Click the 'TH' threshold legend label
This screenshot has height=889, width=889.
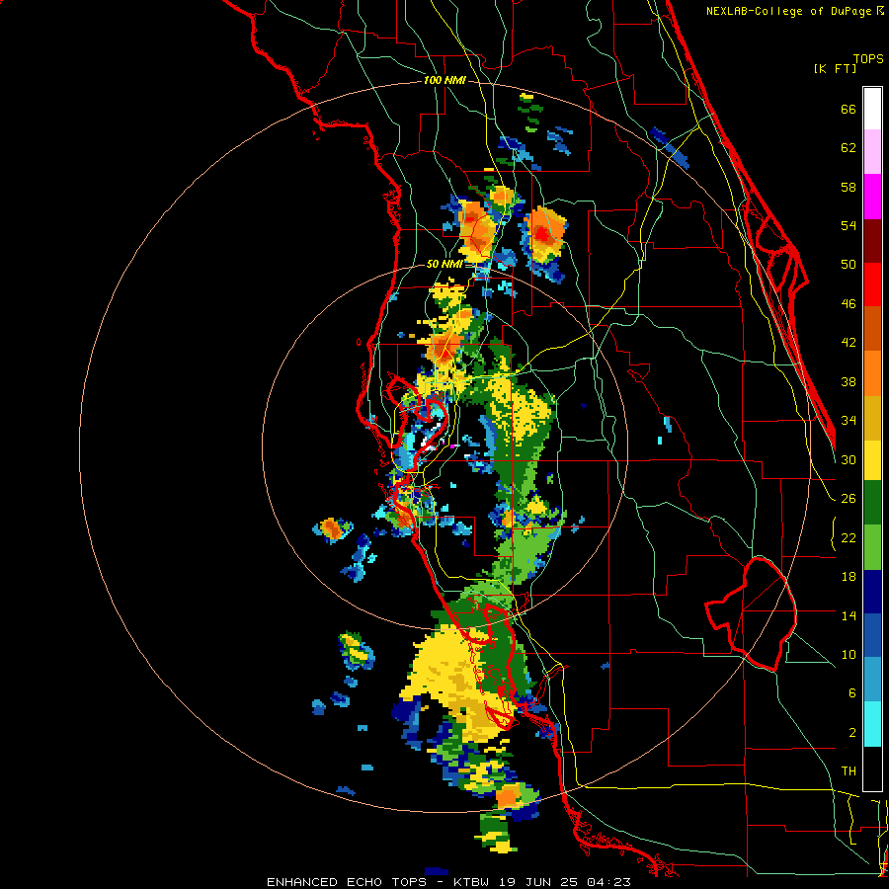[x=849, y=771]
